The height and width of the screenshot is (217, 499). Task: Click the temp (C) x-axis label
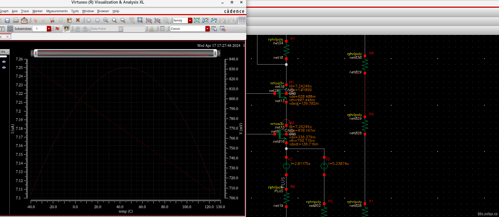click(126, 211)
